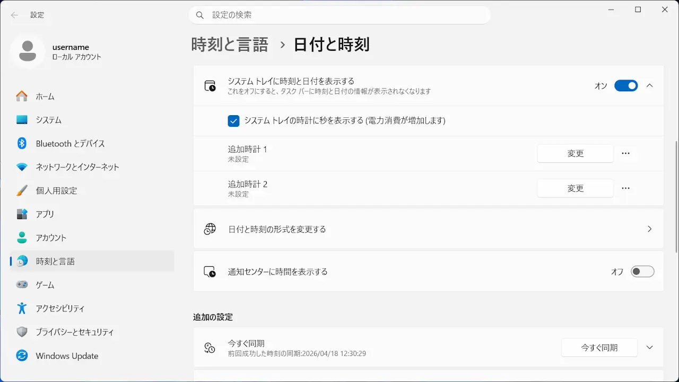
Task: Click the プライバシーとセキュリティ shield icon
Action: 22,332
